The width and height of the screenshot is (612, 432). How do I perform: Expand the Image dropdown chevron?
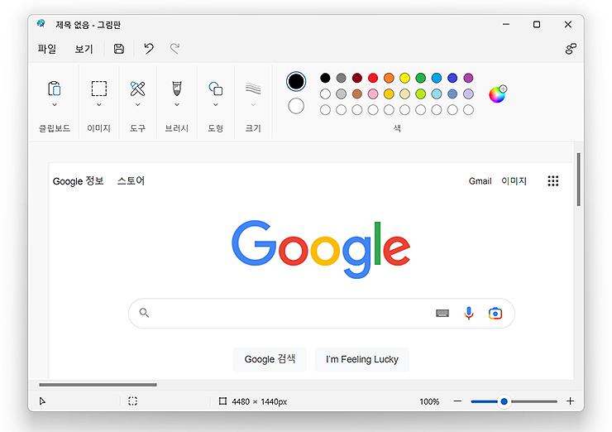[98, 104]
